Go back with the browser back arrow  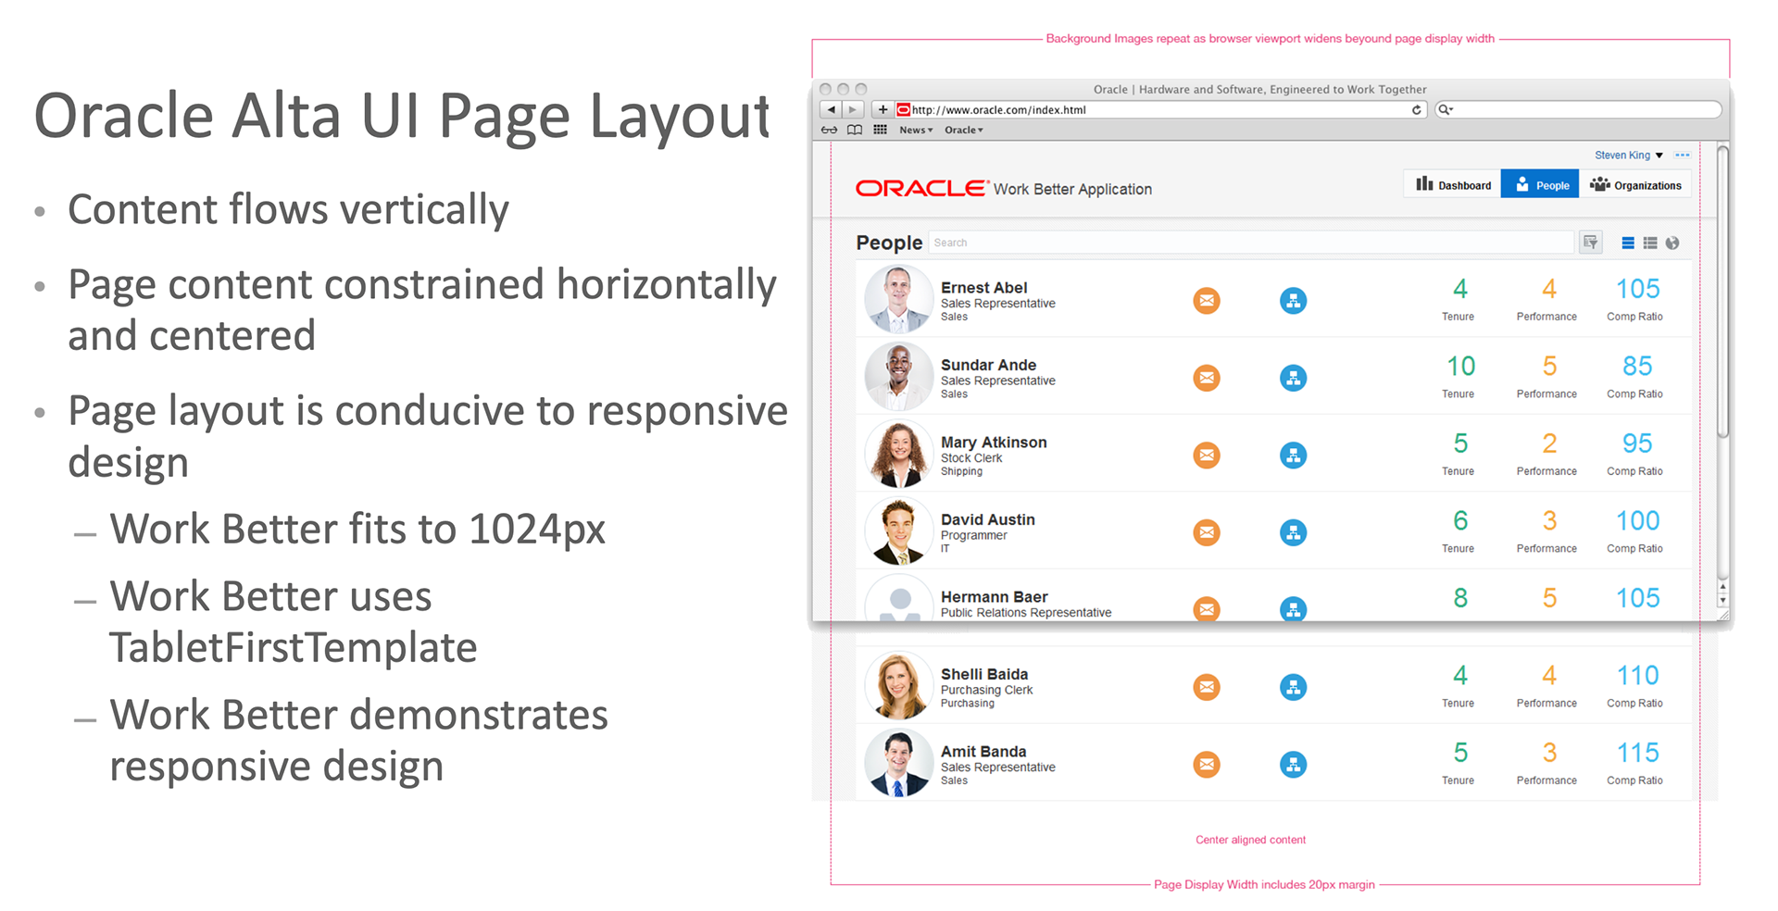click(832, 109)
